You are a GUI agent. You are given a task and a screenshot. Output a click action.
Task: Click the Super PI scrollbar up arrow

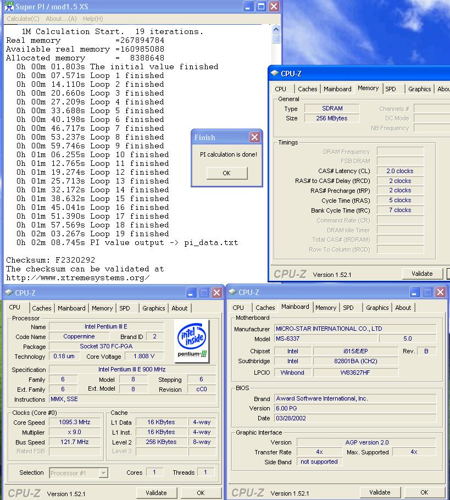click(x=276, y=30)
